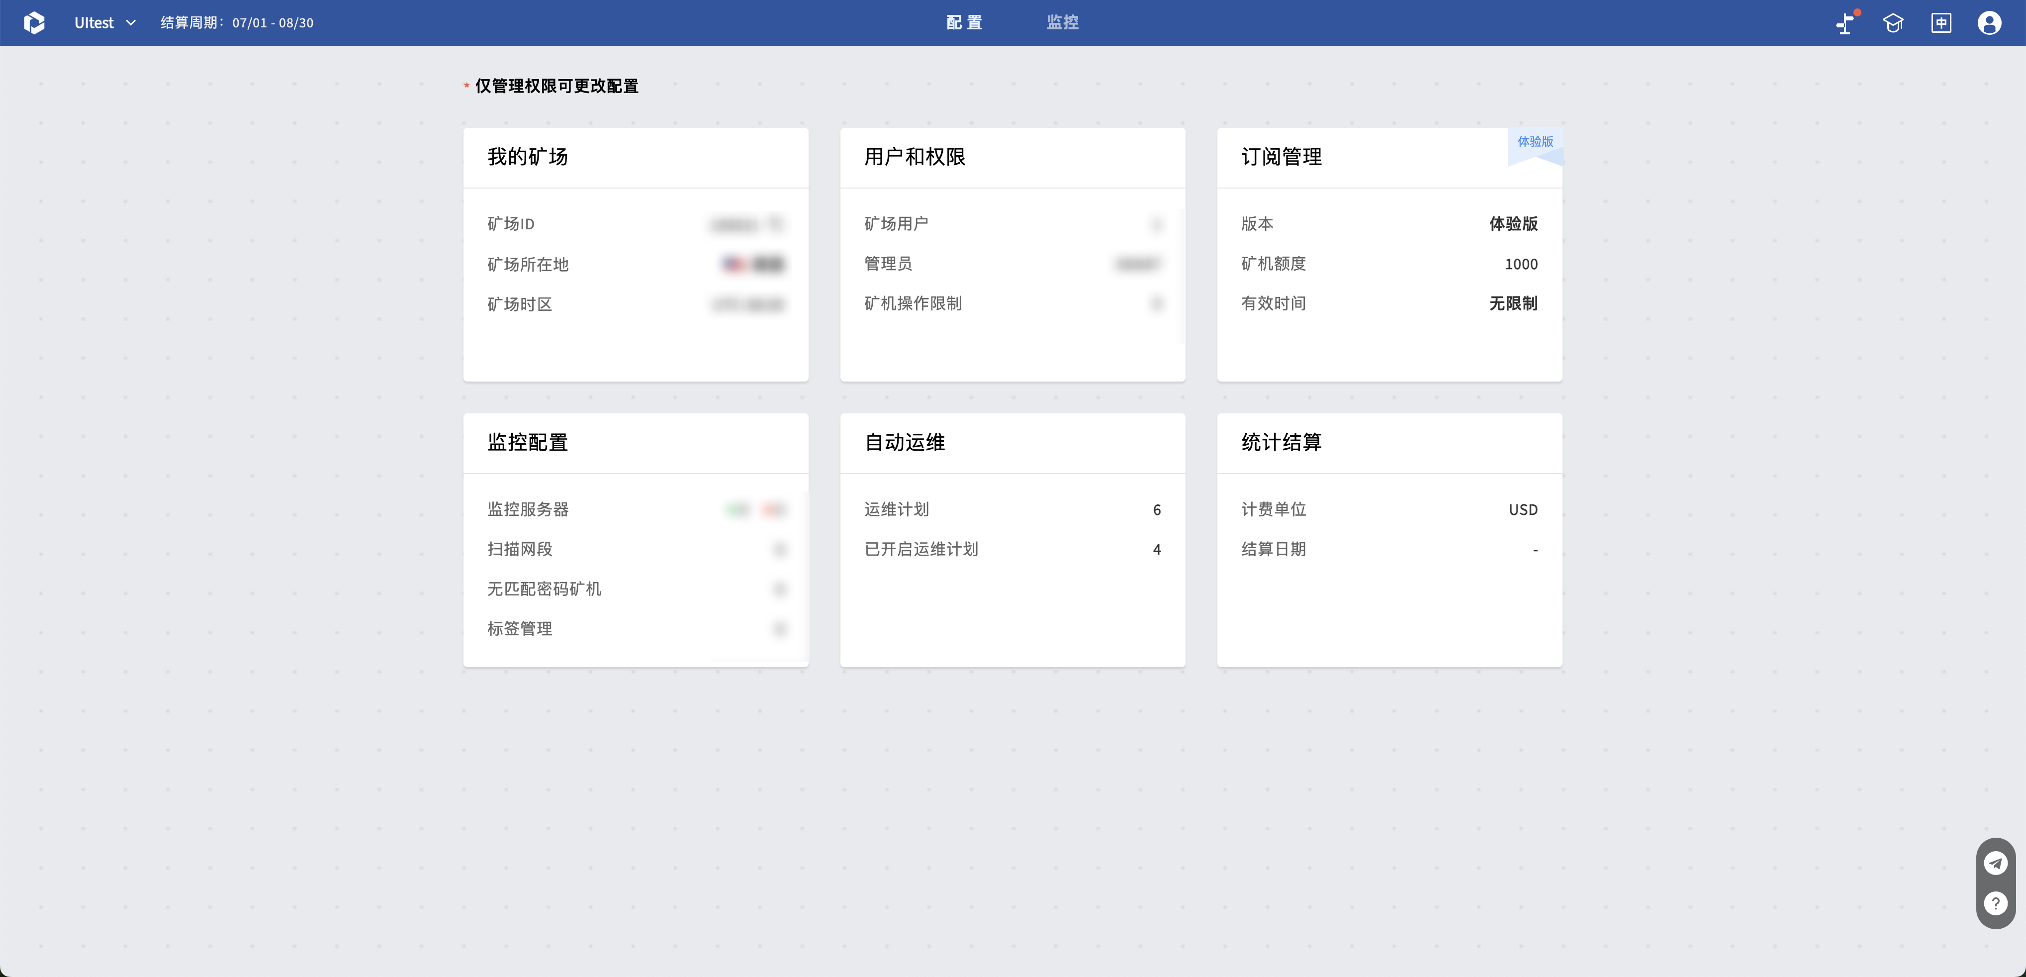2026x977 pixels.
Task: Click the 体验版 ribbon badge
Action: pos(1535,144)
